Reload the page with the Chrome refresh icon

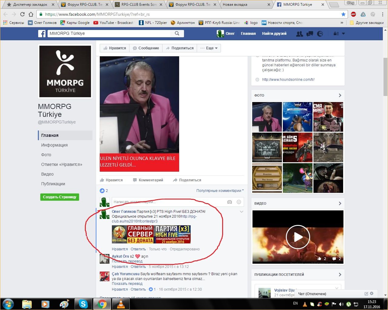coord(22,14)
